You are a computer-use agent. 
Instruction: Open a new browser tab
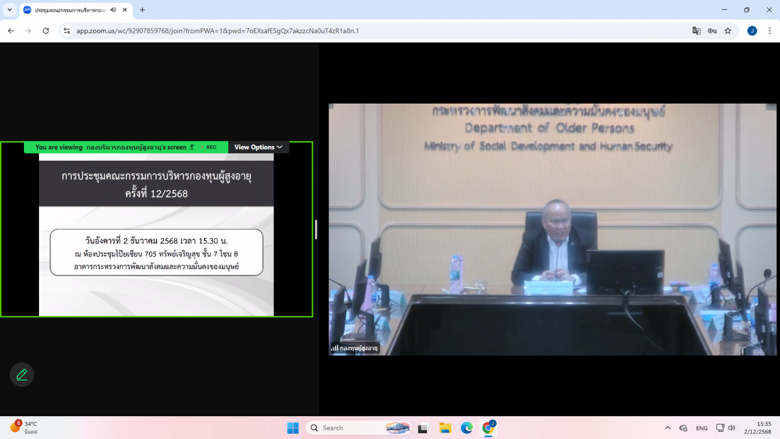[142, 10]
